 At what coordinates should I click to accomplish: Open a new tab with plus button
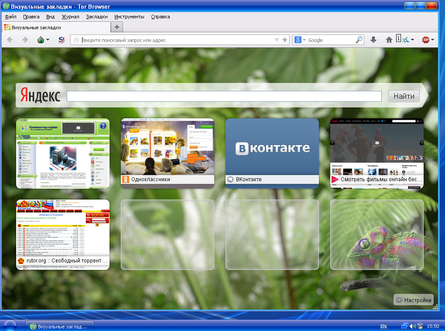[116, 27]
